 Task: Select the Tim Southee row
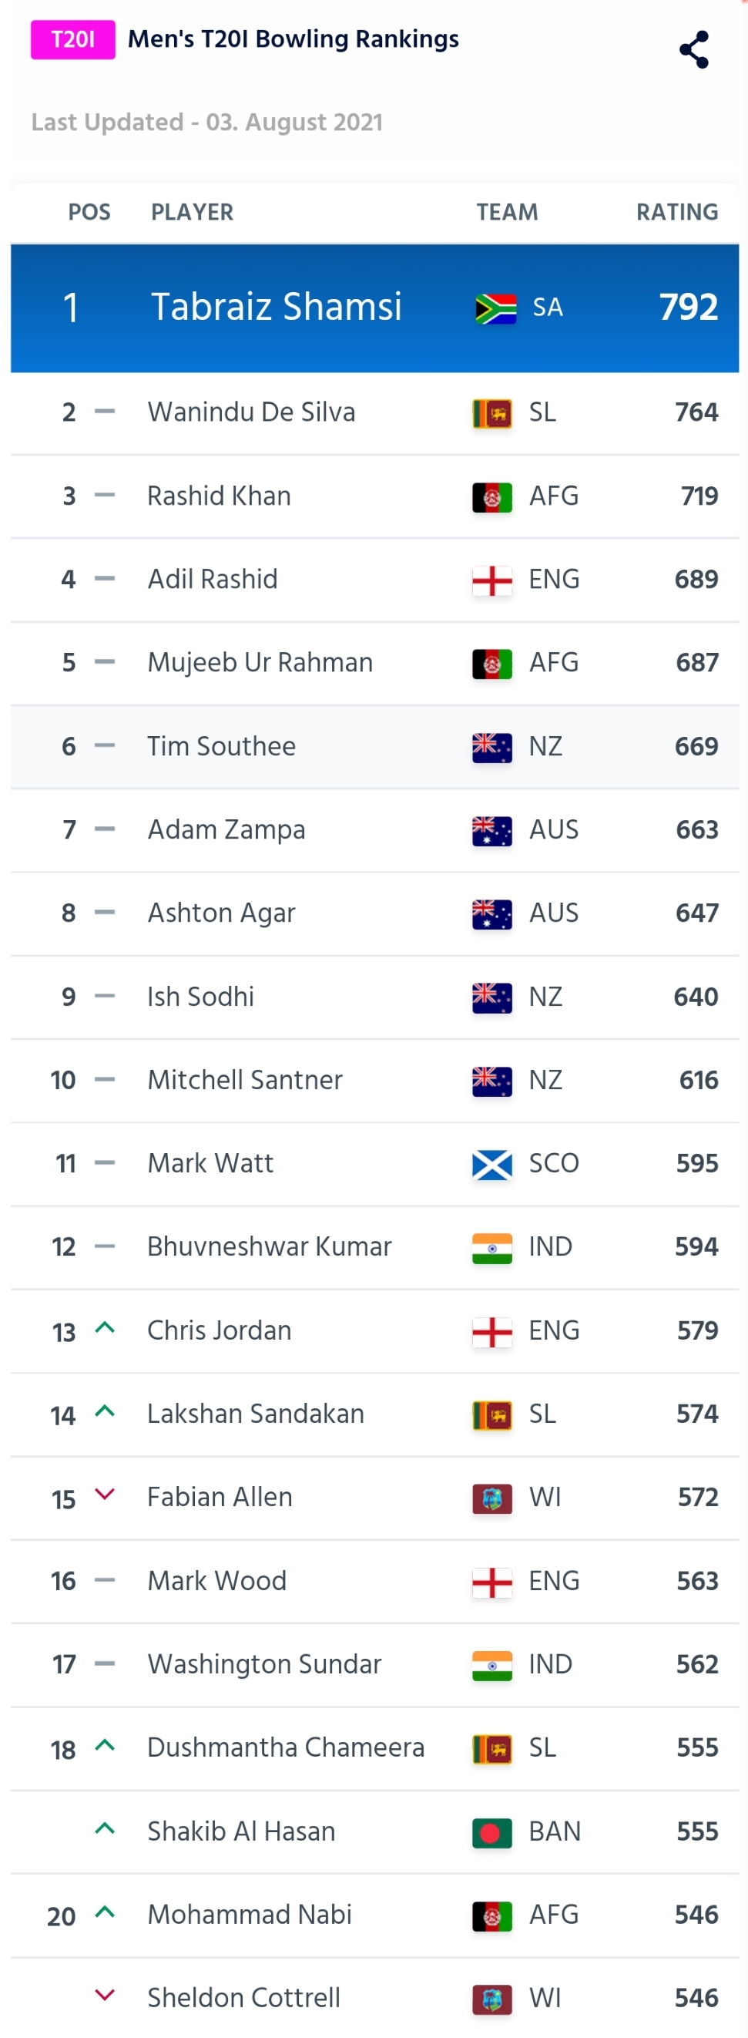374,747
